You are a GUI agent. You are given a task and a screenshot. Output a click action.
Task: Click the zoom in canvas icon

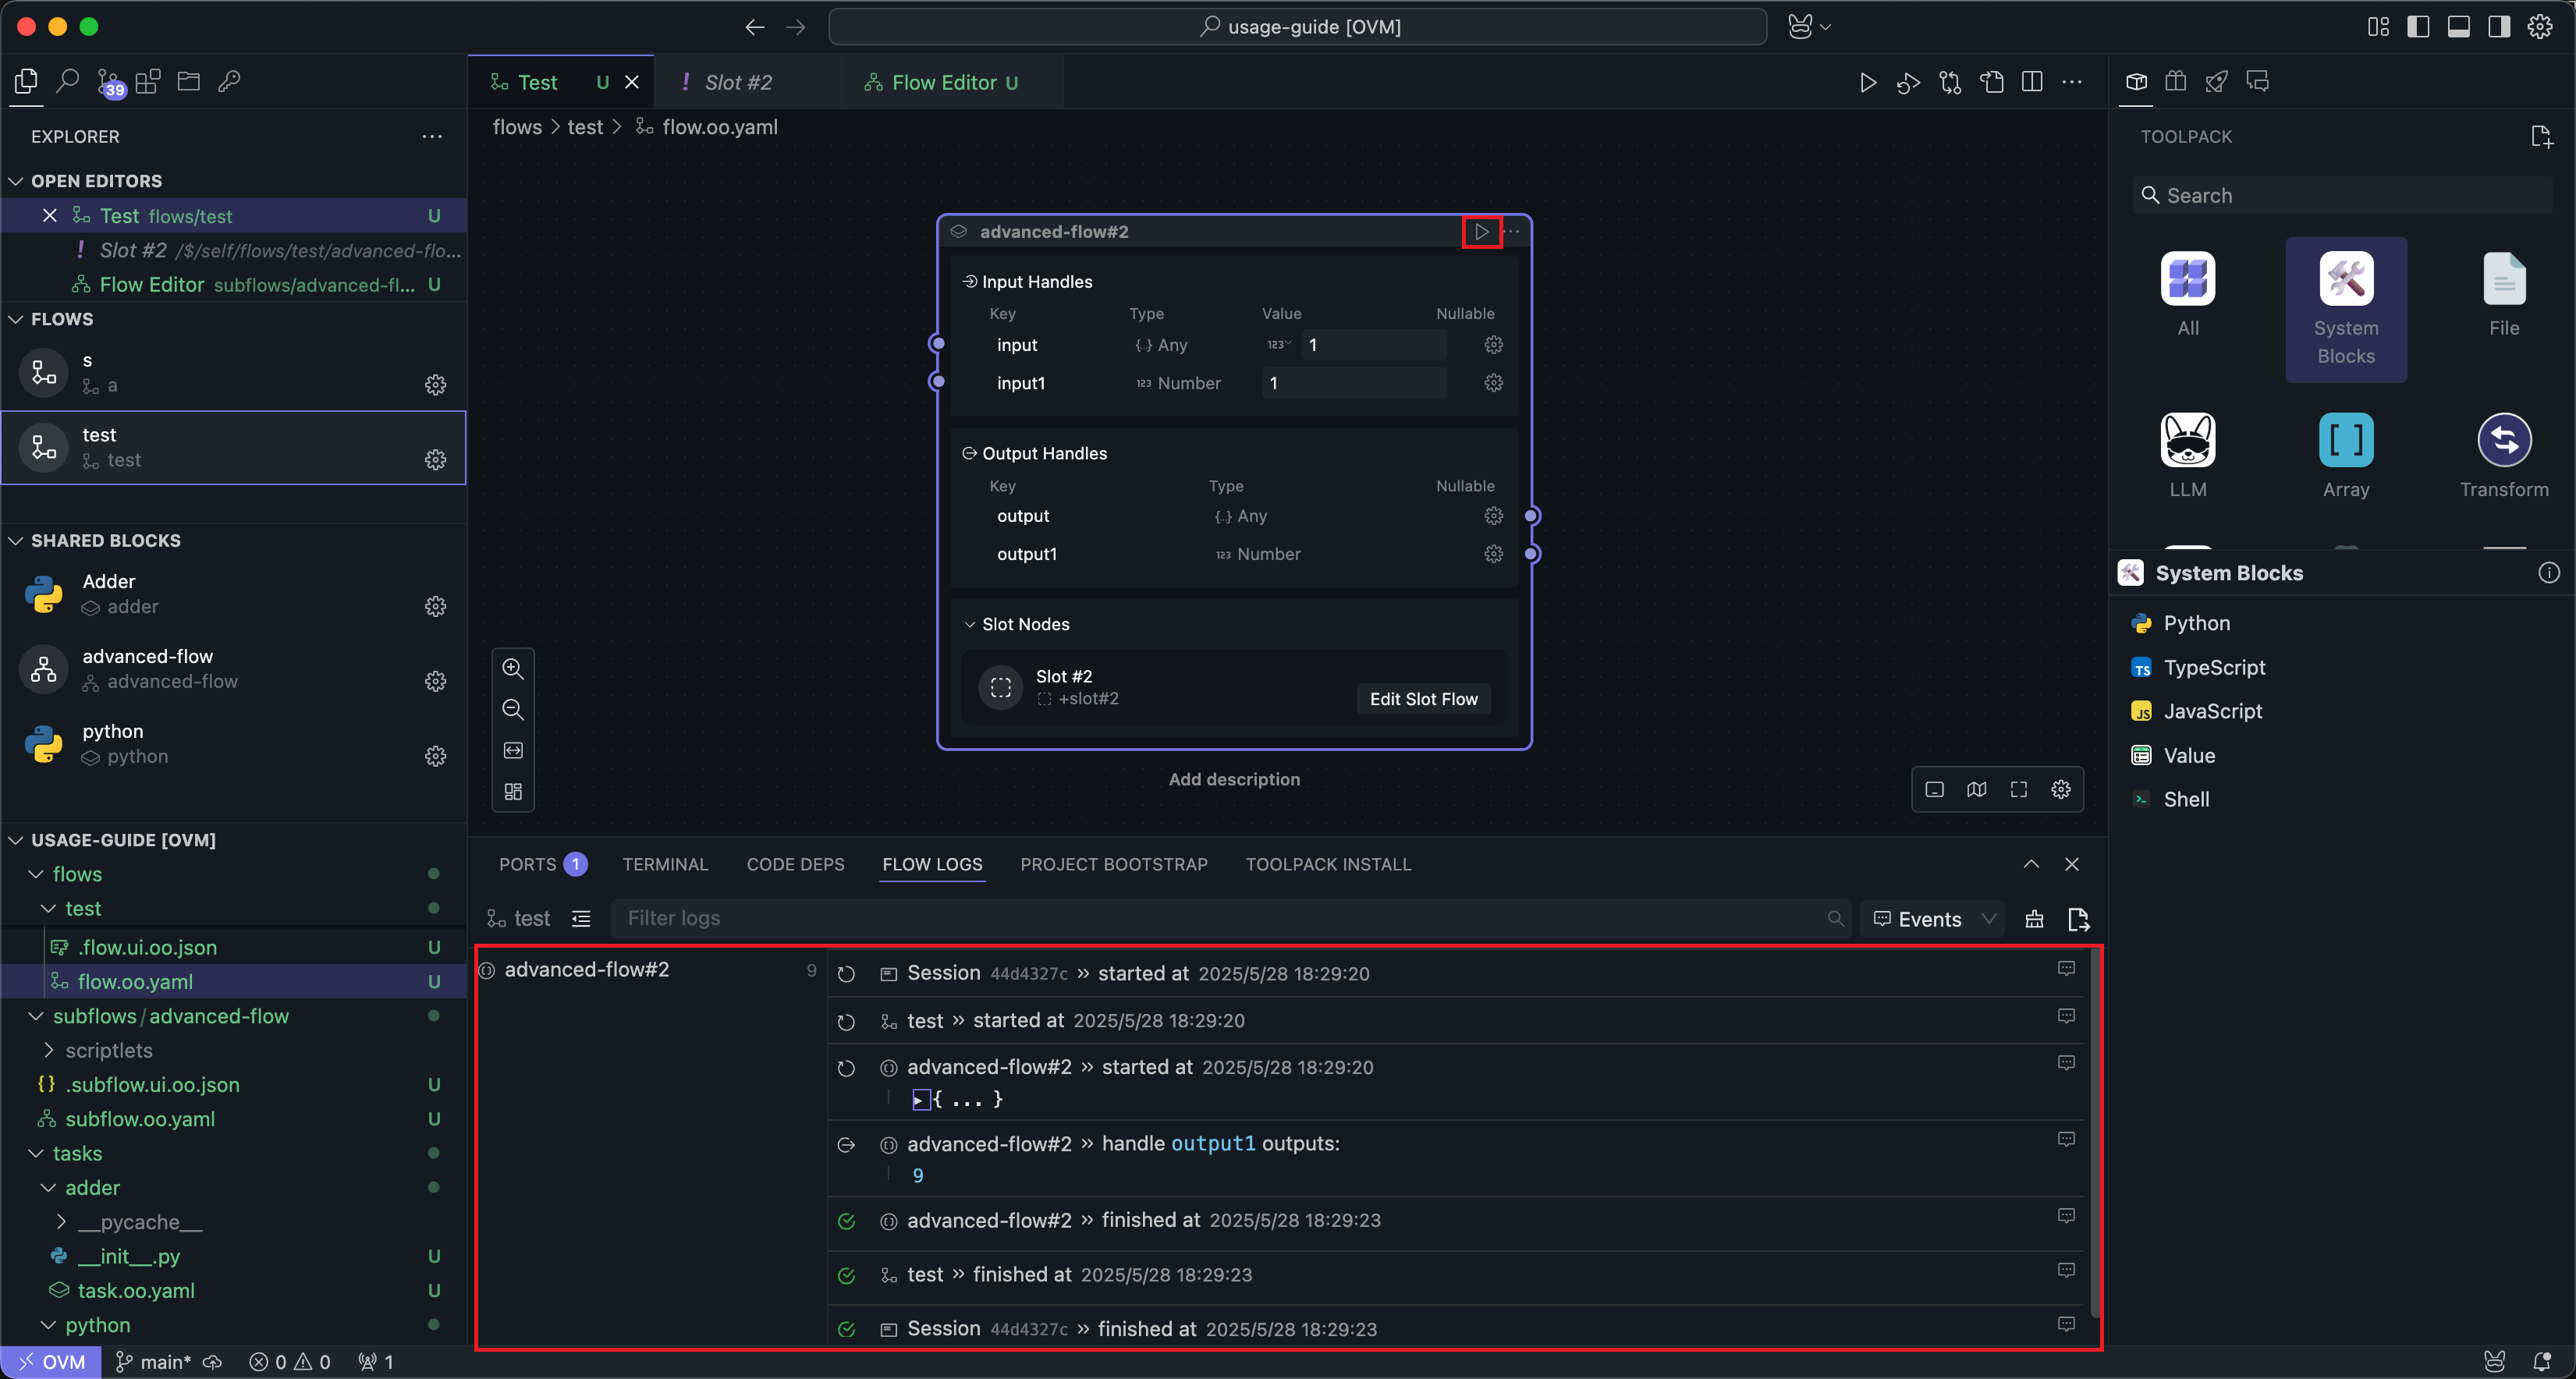pos(513,668)
